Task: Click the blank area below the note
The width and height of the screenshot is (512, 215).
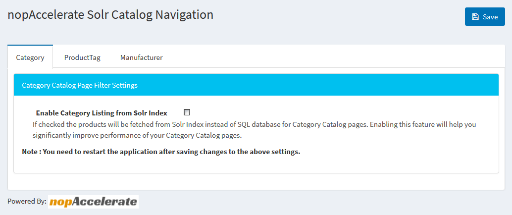Action: click(256, 164)
